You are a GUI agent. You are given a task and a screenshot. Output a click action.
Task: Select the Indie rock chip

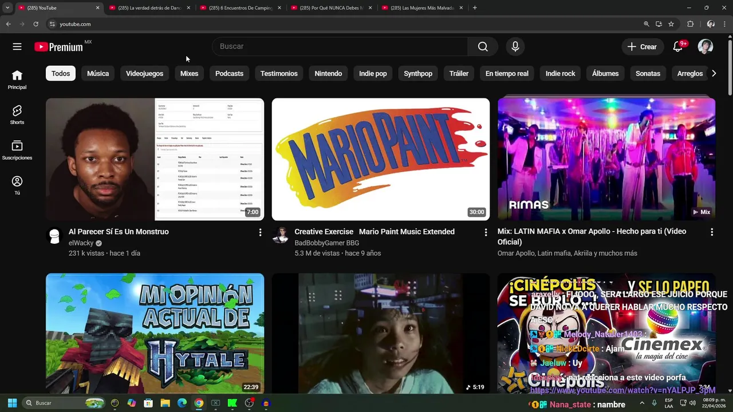[x=560, y=73]
